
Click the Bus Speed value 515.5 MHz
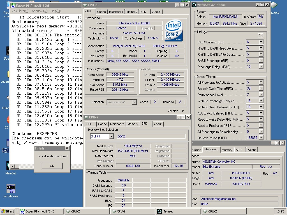click(120, 85)
